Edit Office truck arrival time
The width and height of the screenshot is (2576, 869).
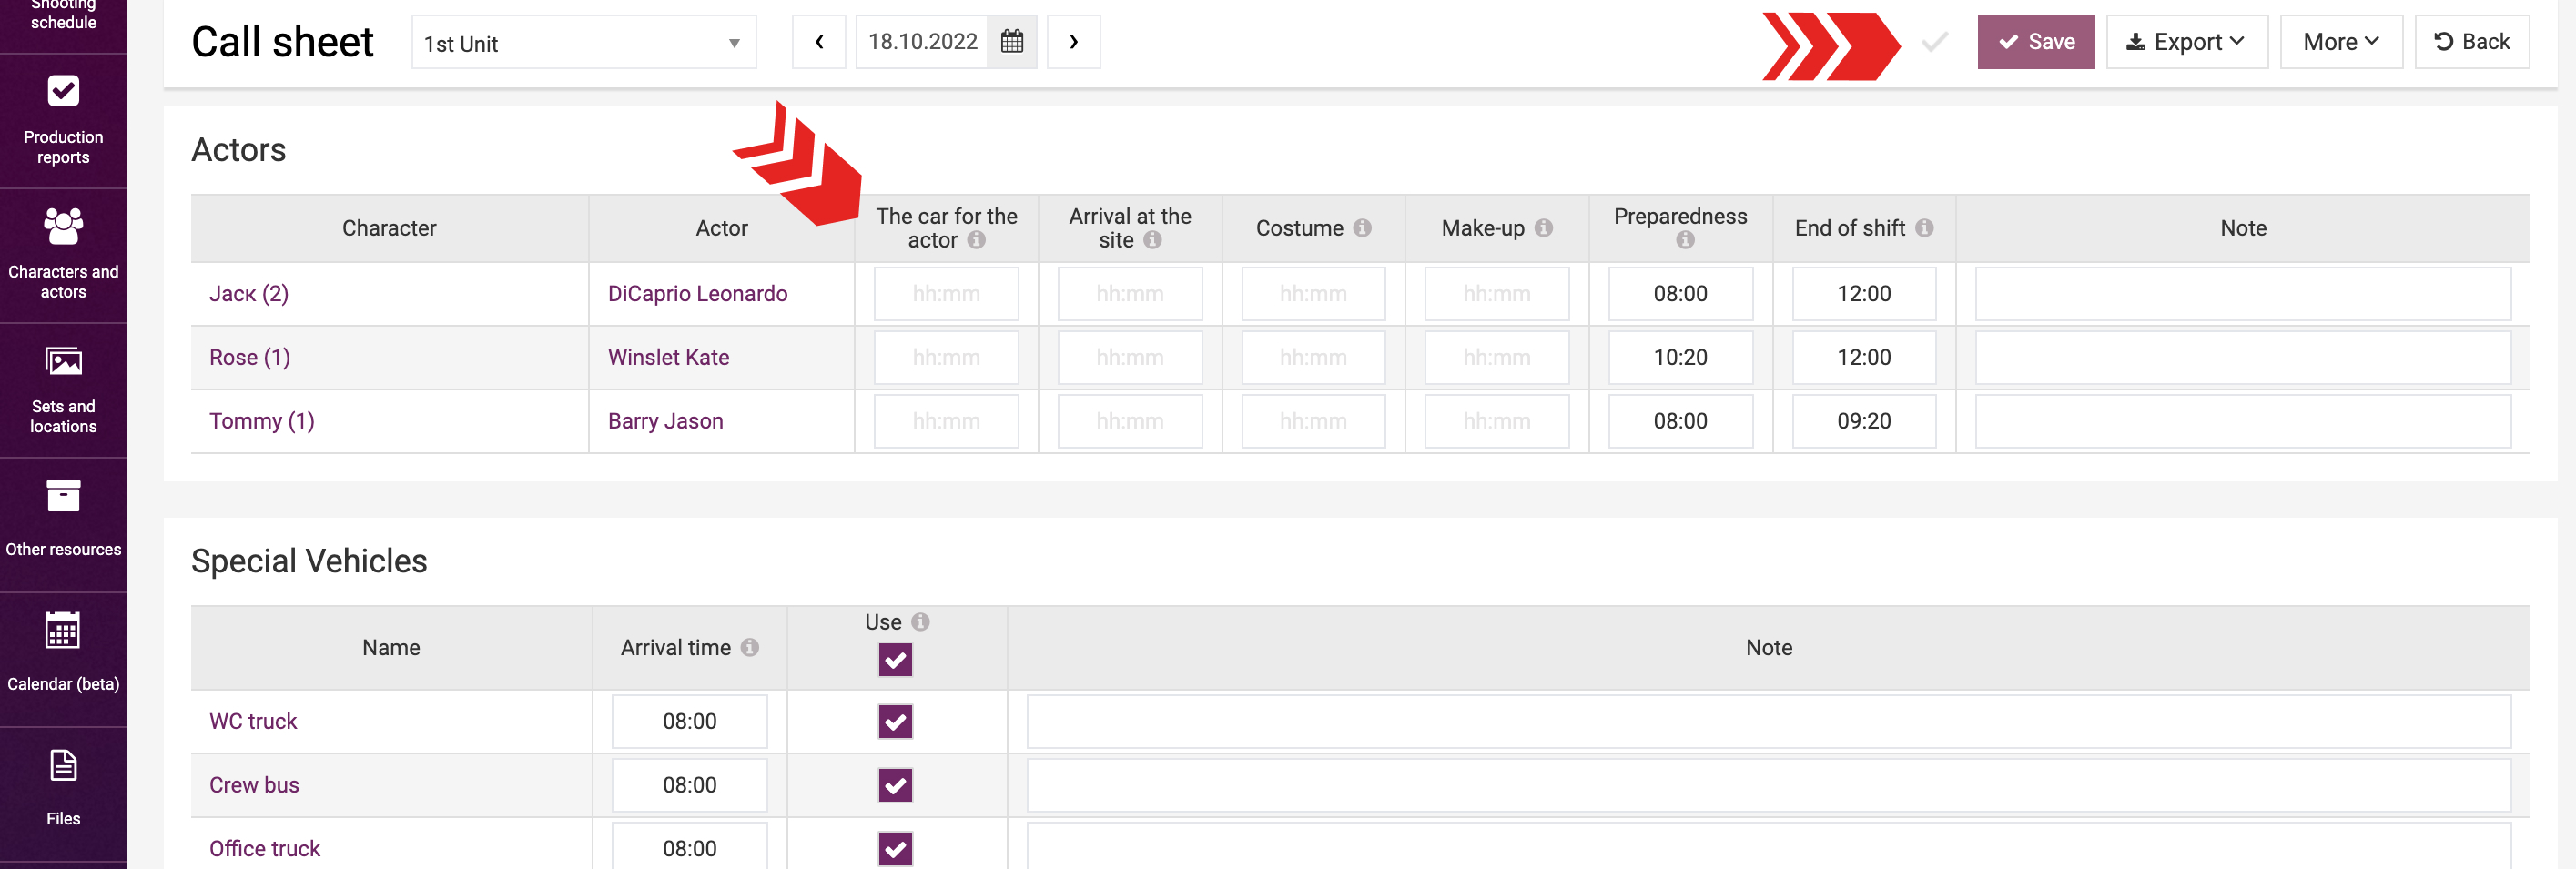point(690,846)
